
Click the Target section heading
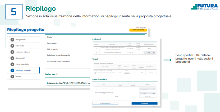tap(95, 59)
